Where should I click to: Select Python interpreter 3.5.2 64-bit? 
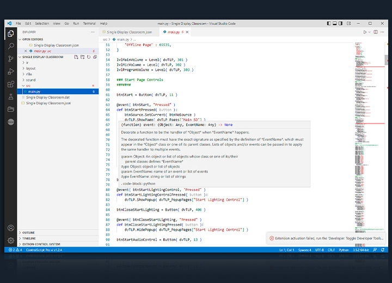360,250
